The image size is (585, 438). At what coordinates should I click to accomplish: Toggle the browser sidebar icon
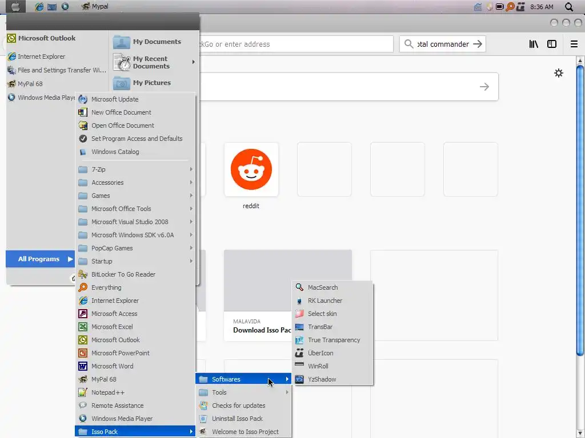pos(552,44)
